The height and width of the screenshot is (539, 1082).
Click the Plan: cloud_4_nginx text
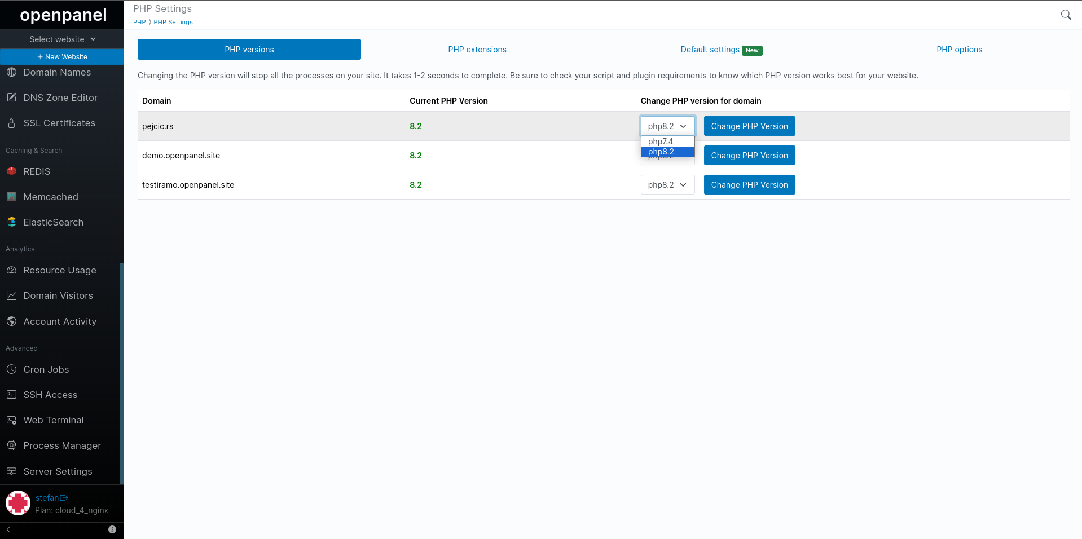pyautogui.click(x=72, y=510)
